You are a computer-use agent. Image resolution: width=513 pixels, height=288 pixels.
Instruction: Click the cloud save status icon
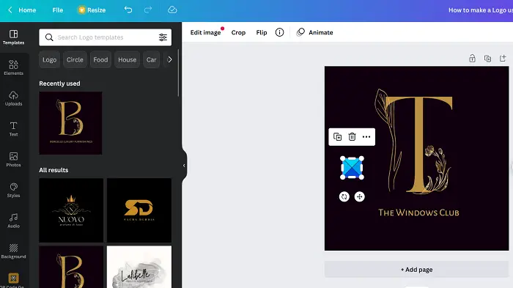172,10
